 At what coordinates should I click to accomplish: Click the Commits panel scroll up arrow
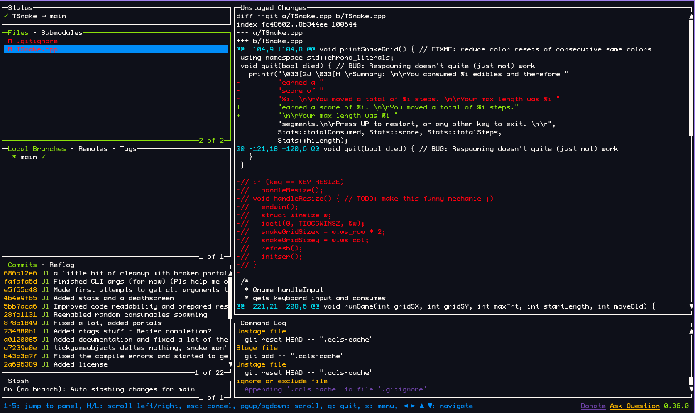point(230,273)
